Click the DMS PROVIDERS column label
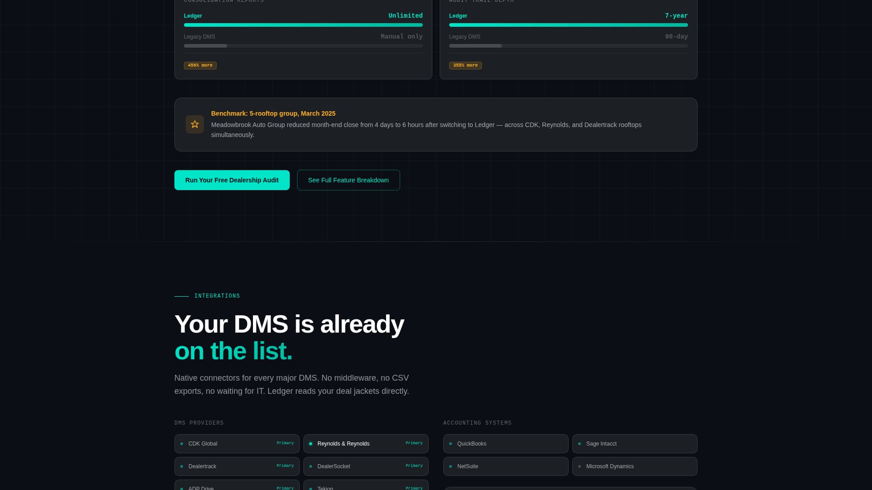 point(199,423)
